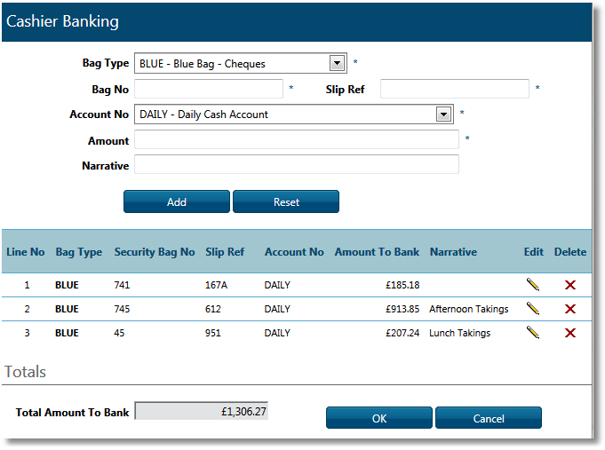This screenshot has height=450, width=605.
Task: Edit line 1 with pencil icon
Action: (533, 285)
